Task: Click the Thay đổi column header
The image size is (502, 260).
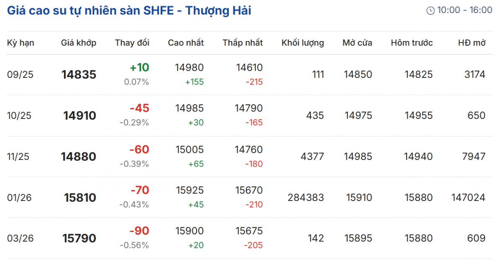Action: (x=132, y=43)
